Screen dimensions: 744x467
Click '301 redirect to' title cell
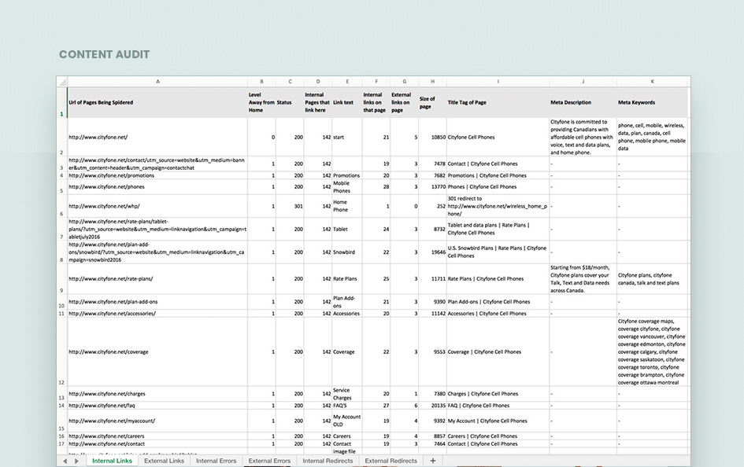point(498,206)
